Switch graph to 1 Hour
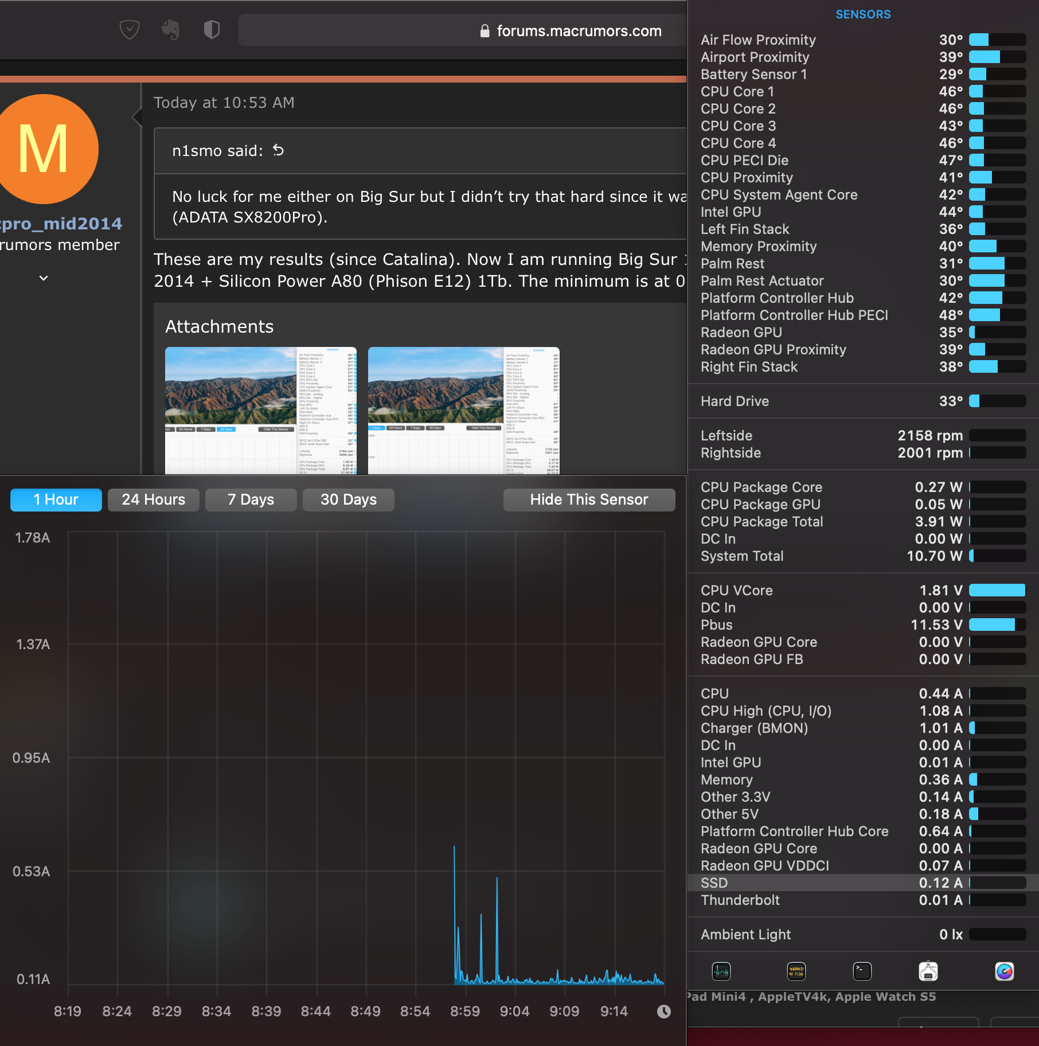Viewport: 1039px width, 1046px height. [56, 499]
